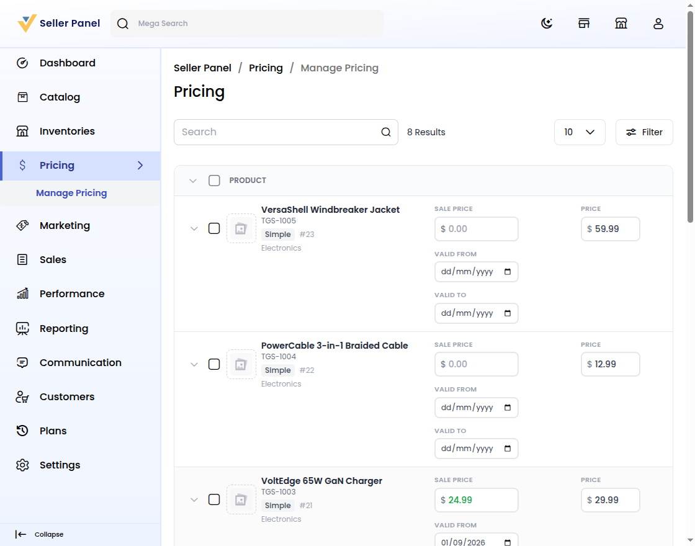Open the Catalog menu item

click(x=80, y=97)
